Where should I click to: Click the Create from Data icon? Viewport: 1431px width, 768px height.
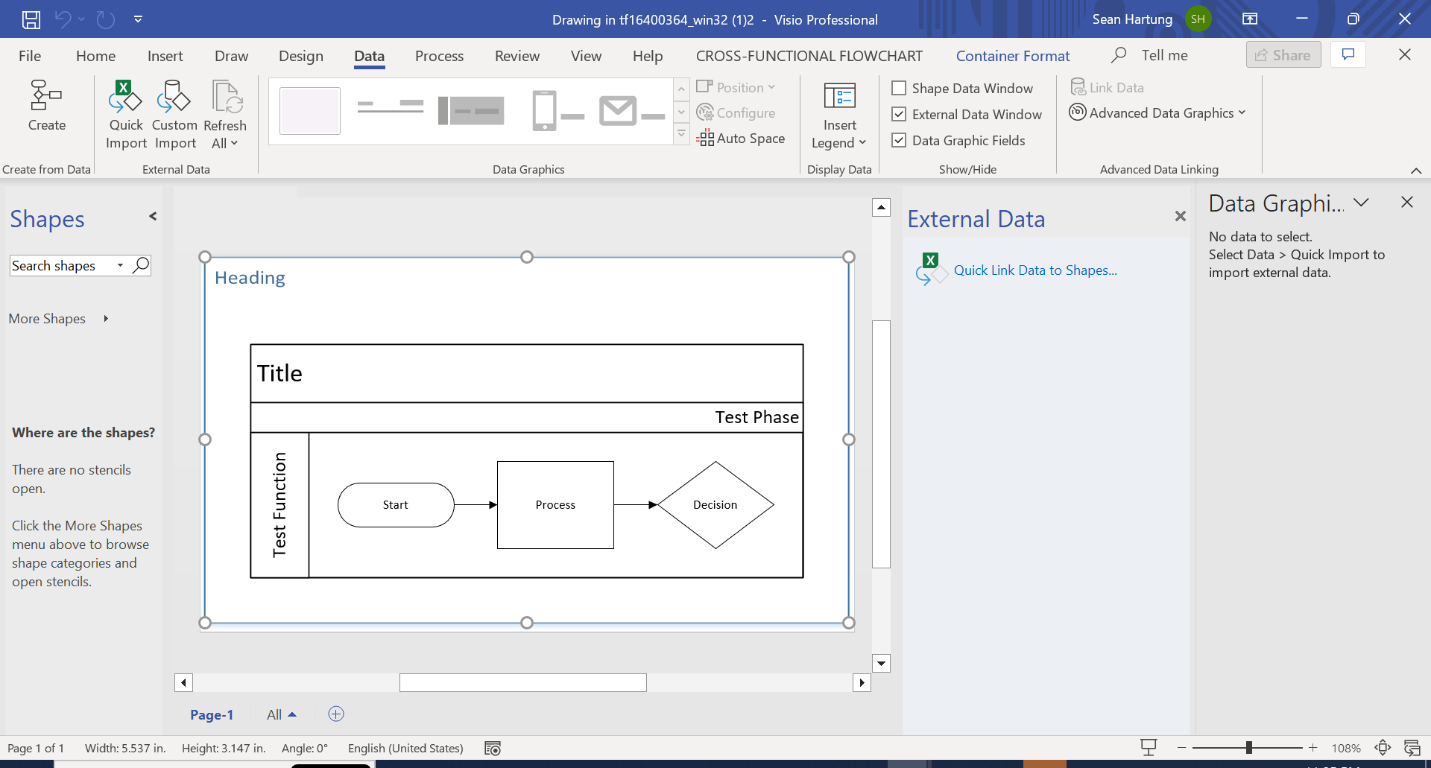coord(46,96)
